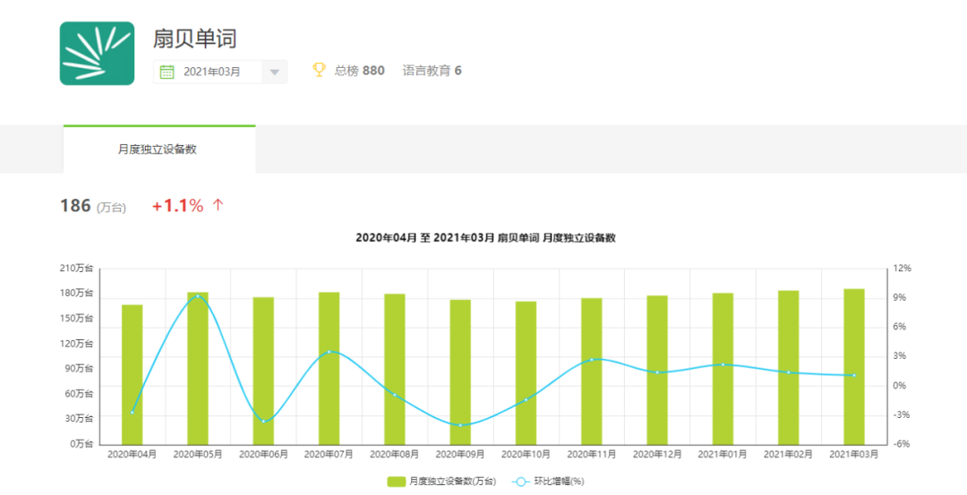Click the 扇贝单词 green app logo
This screenshot has width=967, height=495.
click(x=97, y=54)
